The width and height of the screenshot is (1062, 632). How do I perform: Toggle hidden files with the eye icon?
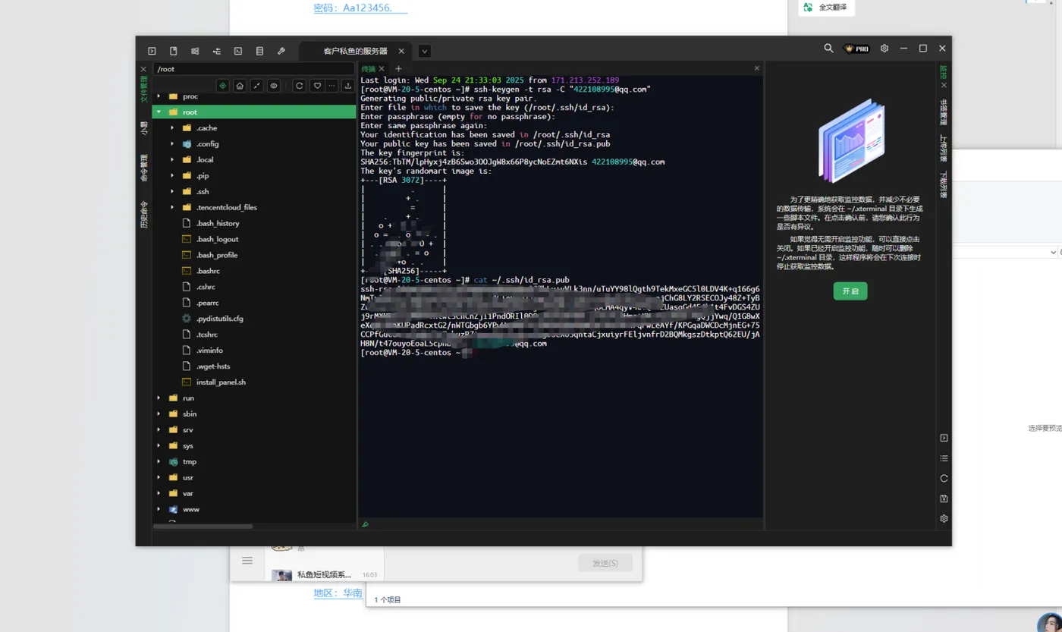point(274,86)
